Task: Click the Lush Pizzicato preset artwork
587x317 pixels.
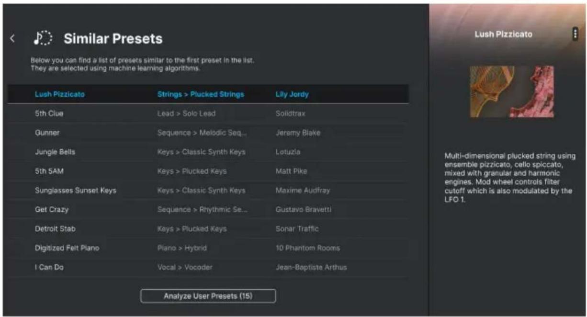Action: pos(512,91)
